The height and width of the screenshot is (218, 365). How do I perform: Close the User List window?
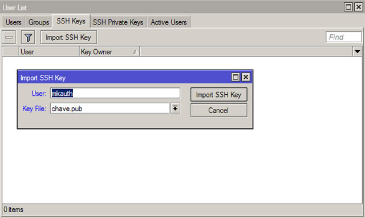[x=359, y=7]
